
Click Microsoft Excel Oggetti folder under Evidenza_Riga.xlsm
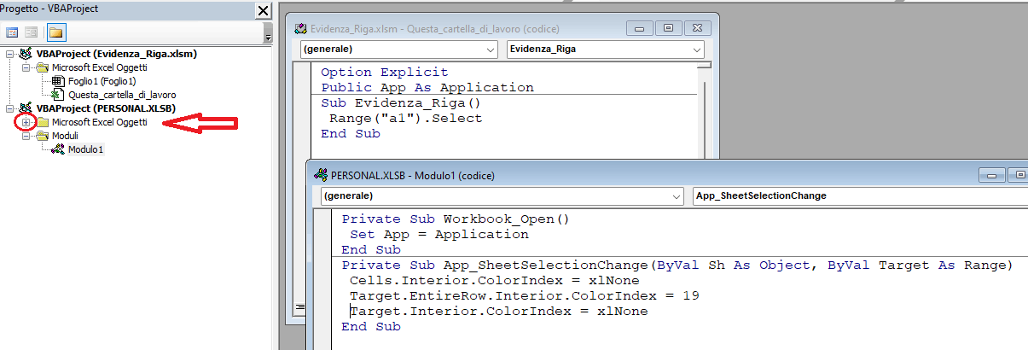tap(99, 67)
